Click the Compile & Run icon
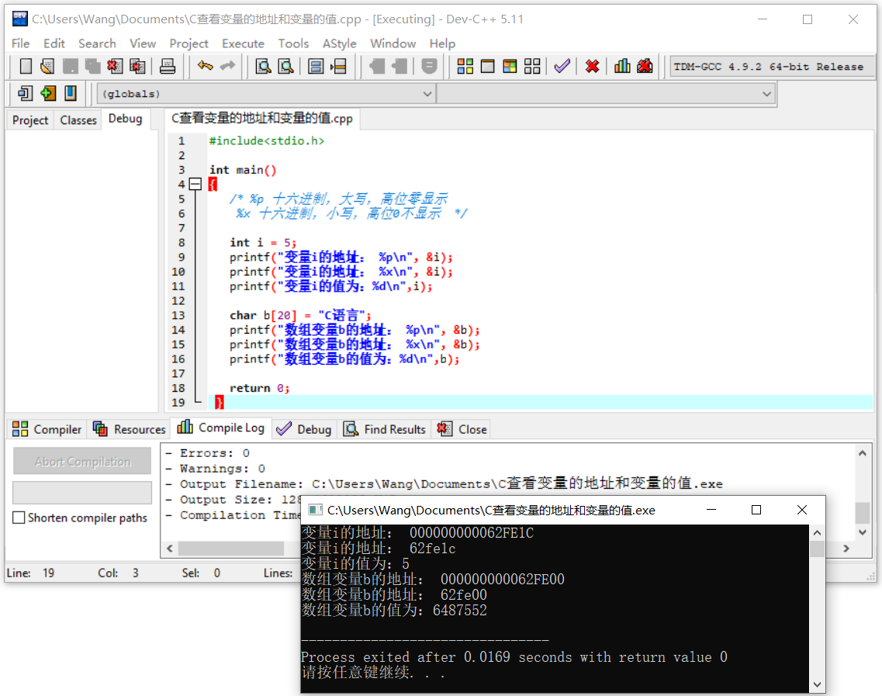882x696 pixels. click(x=510, y=67)
